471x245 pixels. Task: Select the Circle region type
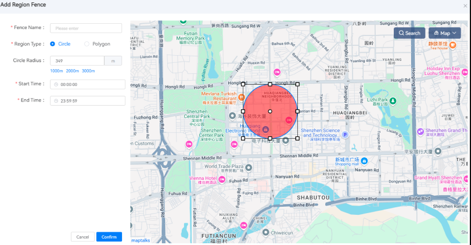click(x=53, y=44)
